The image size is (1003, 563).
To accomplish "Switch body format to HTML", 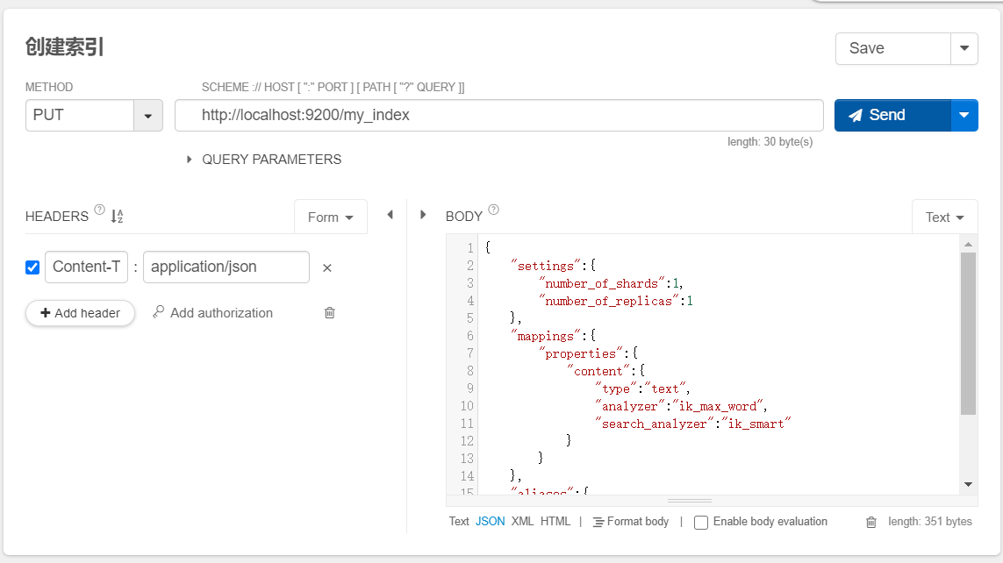I will pyautogui.click(x=555, y=521).
